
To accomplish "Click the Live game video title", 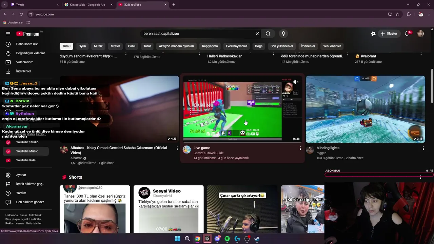I will pyautogui.click(x=202, y=148).
